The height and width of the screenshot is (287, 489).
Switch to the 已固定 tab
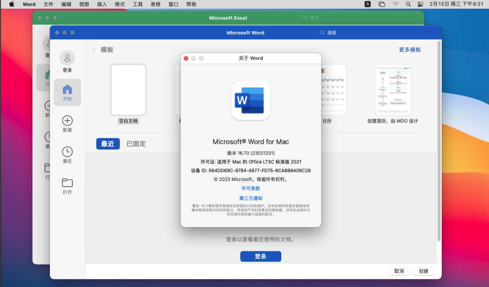point(136,144)
